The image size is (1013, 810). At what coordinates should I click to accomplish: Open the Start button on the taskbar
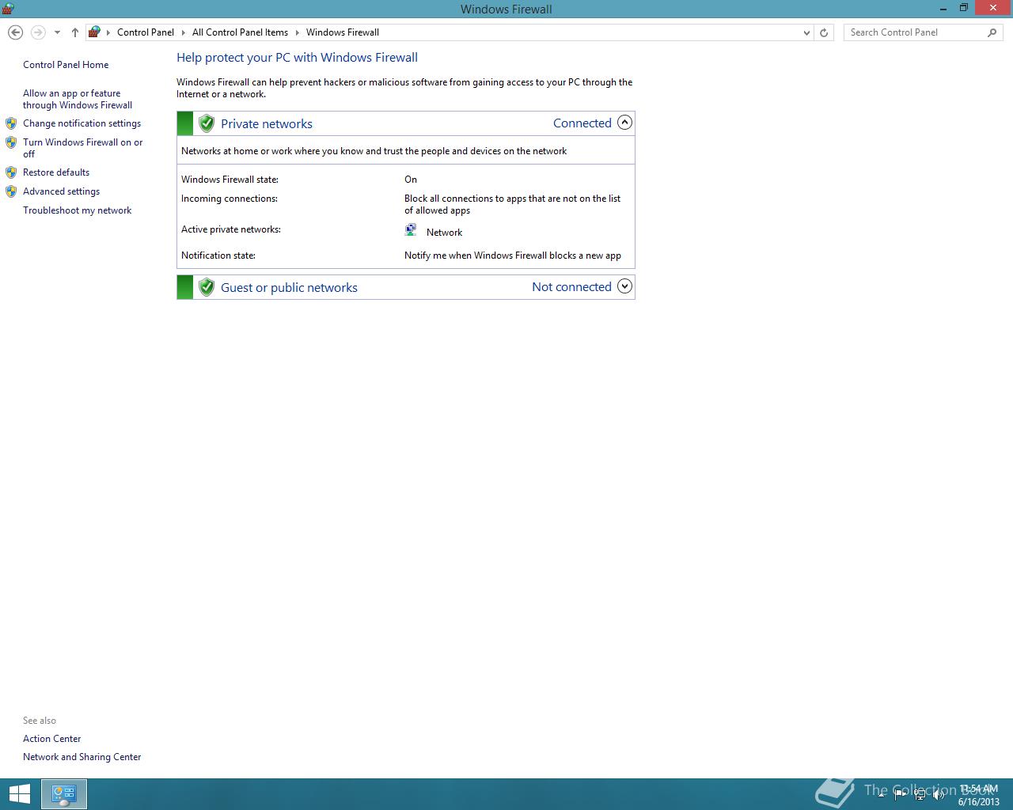[x=19, y=794]
